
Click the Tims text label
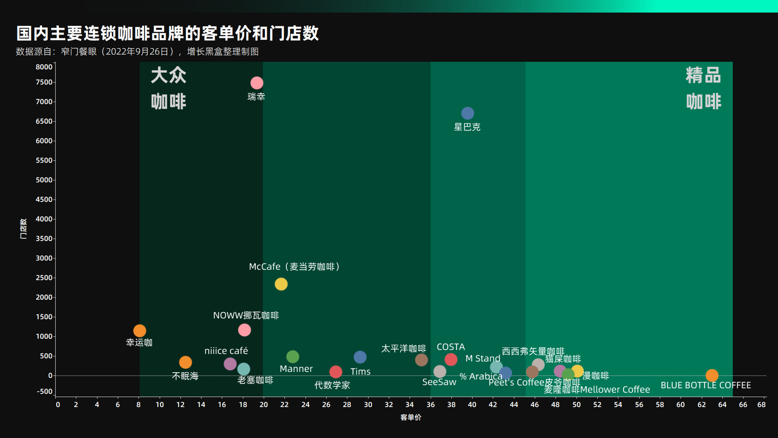tap(360, 371)
